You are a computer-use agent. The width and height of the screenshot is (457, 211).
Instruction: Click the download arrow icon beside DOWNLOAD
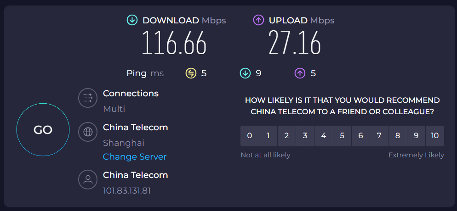click(x=132, y=20)
